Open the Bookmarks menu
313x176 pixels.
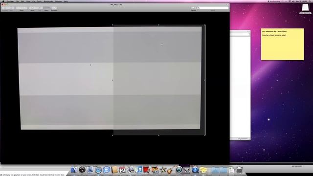pyautogui.click(x=48, y=1)
